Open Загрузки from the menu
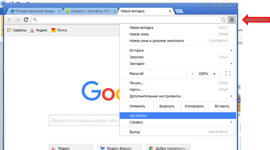This screenshot has width=270, height=150. point(178,57)
